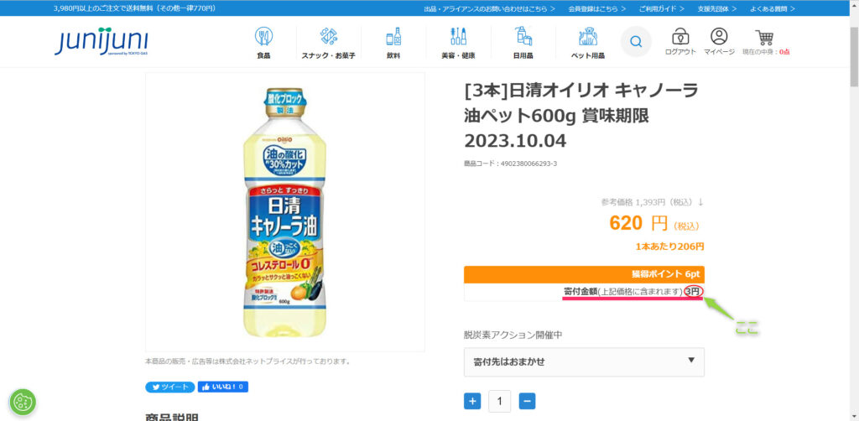The height and width of the screenshot is (421, 859).
Task: Select the 飲料 beverage category icon
Action: tap(393, 37)
